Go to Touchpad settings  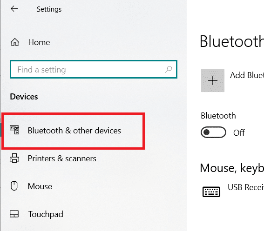click(x=46, y=214)
